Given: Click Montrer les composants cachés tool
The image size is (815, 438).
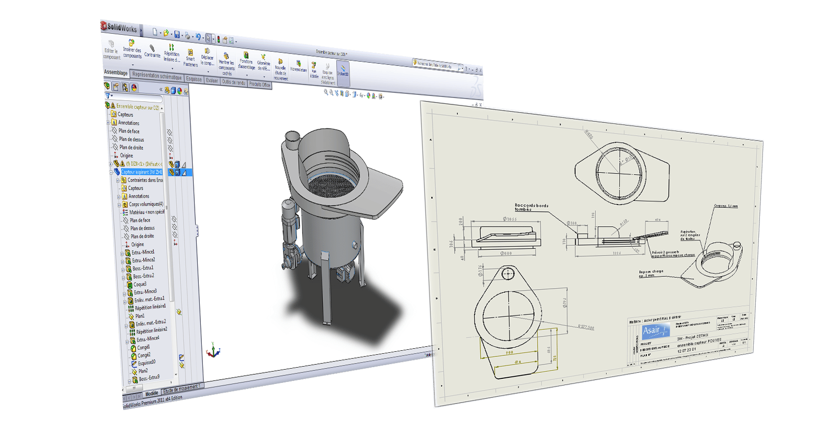Looking at the screenshot, I should (x=226, y=64).
